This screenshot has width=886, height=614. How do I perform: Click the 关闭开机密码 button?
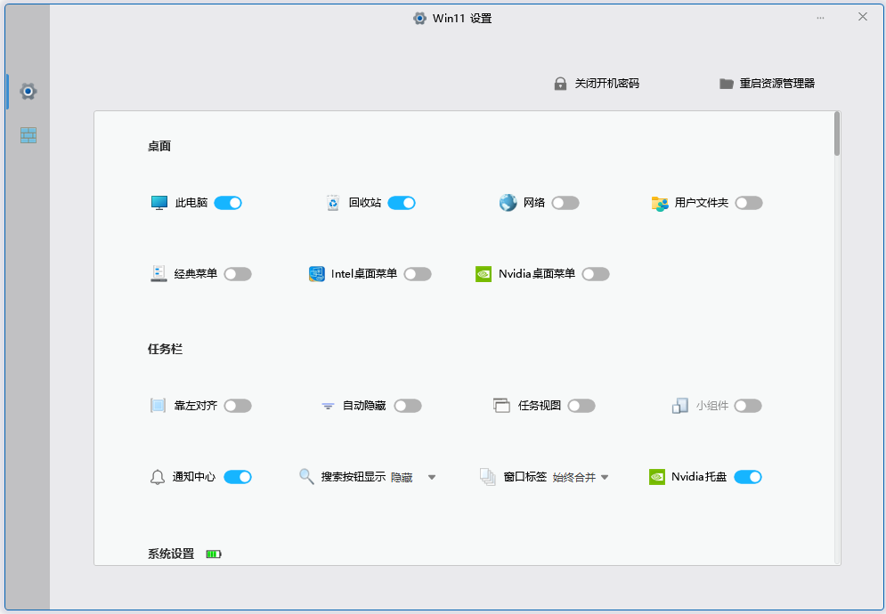click(x=597, y=84)
